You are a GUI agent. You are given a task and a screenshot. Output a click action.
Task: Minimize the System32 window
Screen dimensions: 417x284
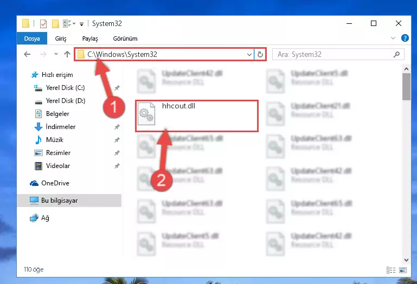click(349, 23)
